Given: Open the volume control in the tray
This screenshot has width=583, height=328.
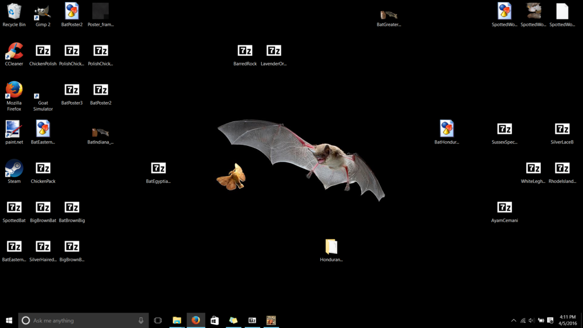Looking at the screenshot, I should pos(532,320).
